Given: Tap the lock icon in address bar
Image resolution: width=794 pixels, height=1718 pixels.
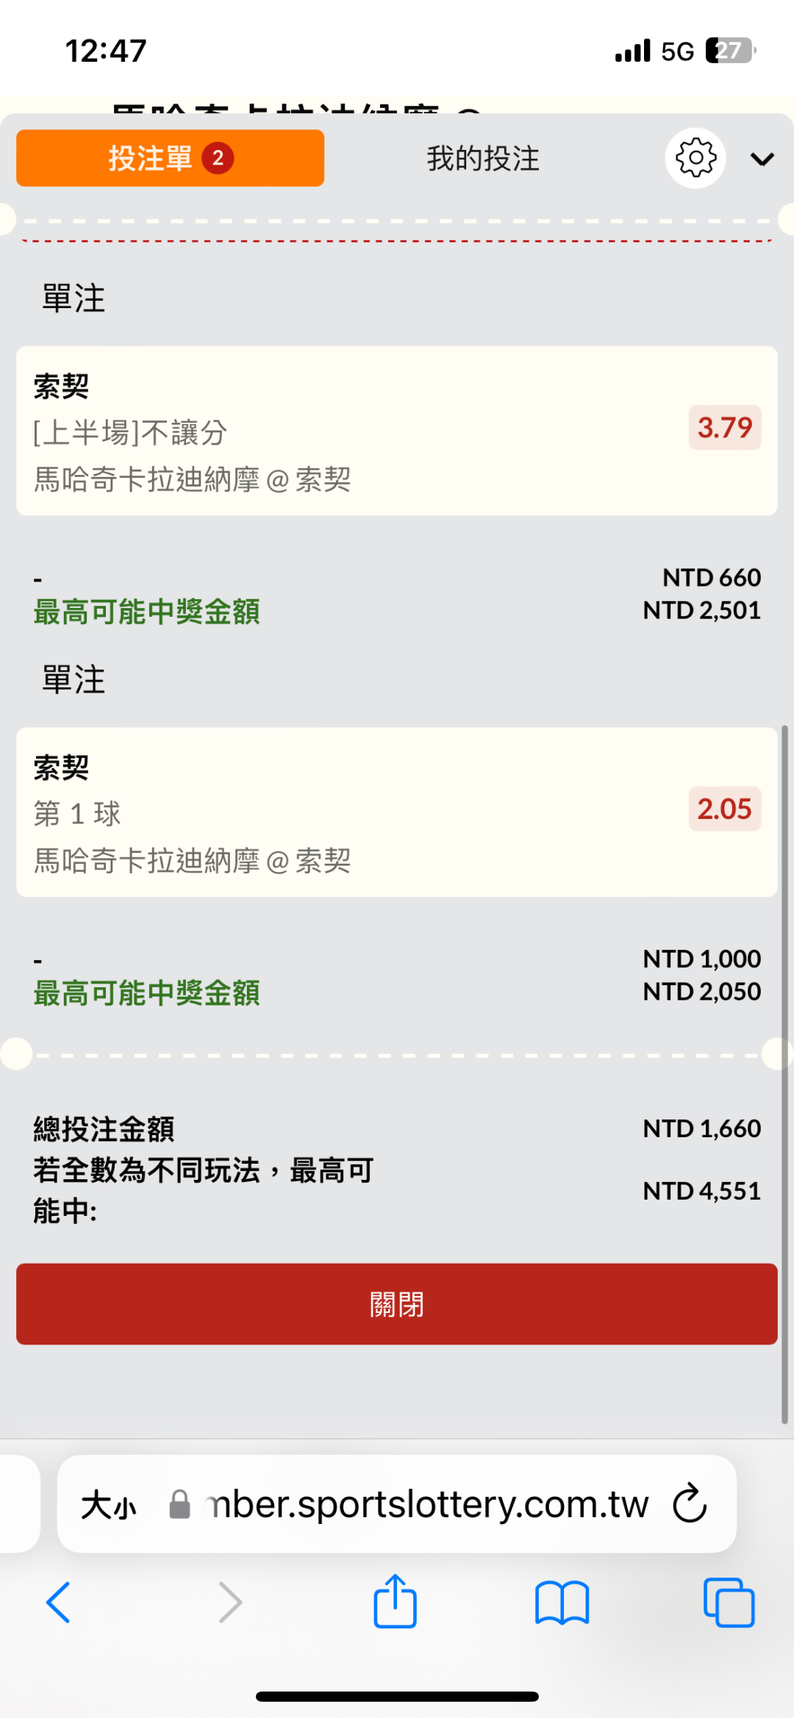Looking at the screenshot, I should 179,1504.
